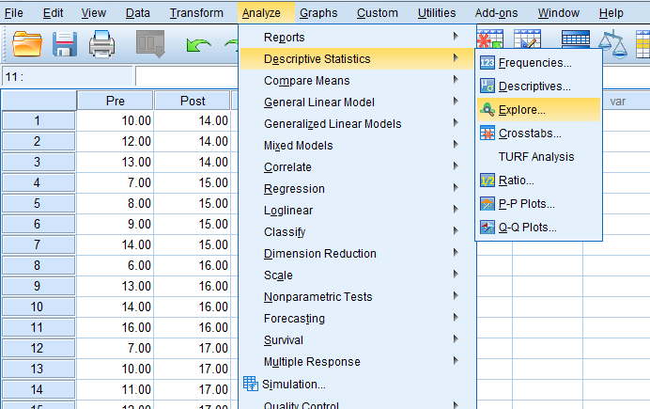Click the Pre column header
The height and width of the screenshot is (409, 650).
coord(116,101)
